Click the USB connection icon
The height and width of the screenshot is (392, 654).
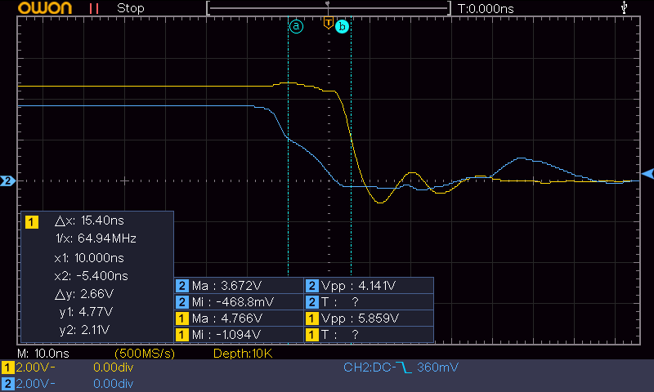(625, 8)
